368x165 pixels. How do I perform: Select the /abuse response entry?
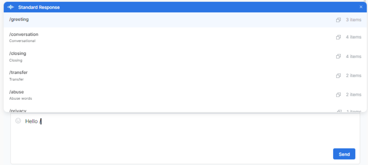17,92
